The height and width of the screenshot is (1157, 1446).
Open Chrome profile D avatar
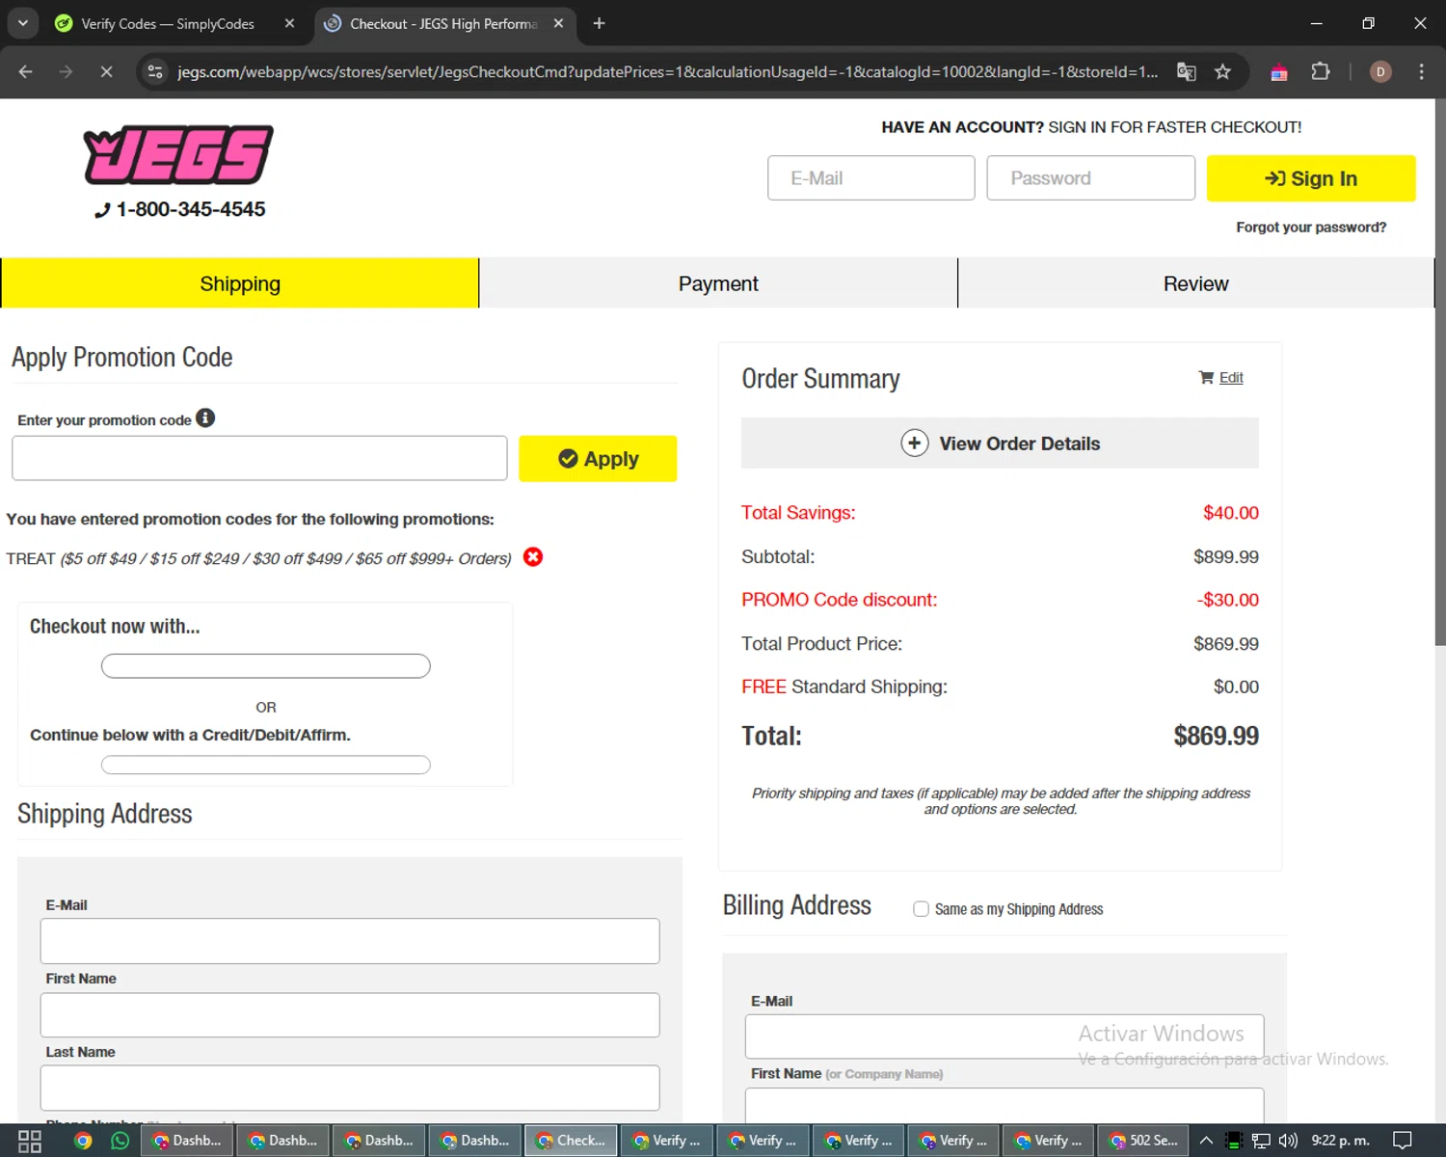1380,71
